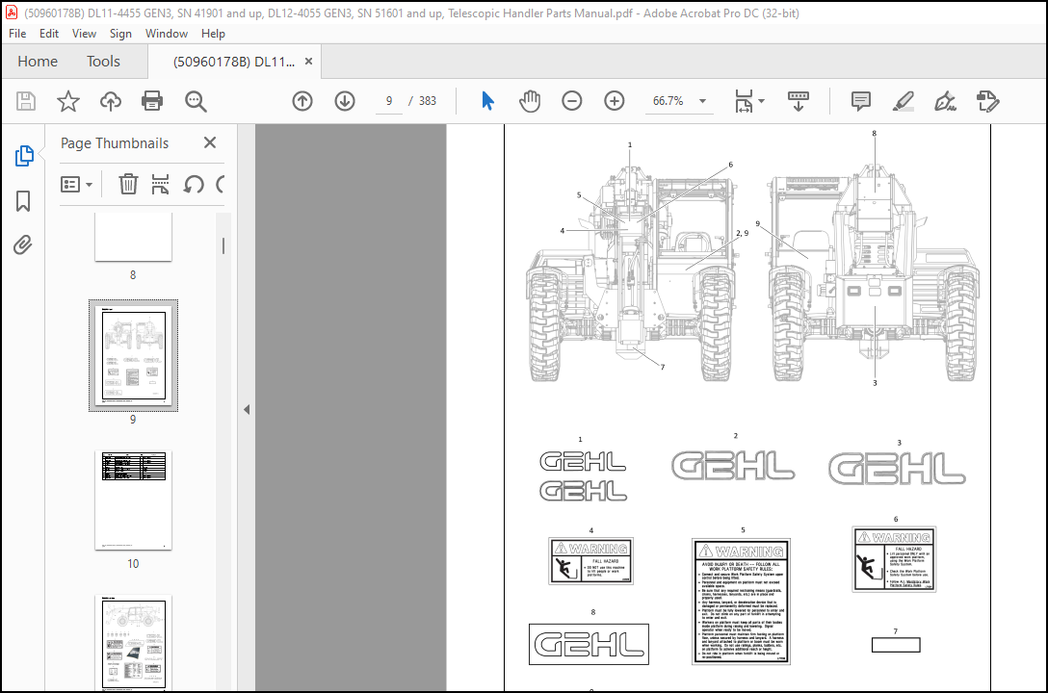Open the Window menu
Viewport: 1048px width, 693px height.
pos(167,33)
